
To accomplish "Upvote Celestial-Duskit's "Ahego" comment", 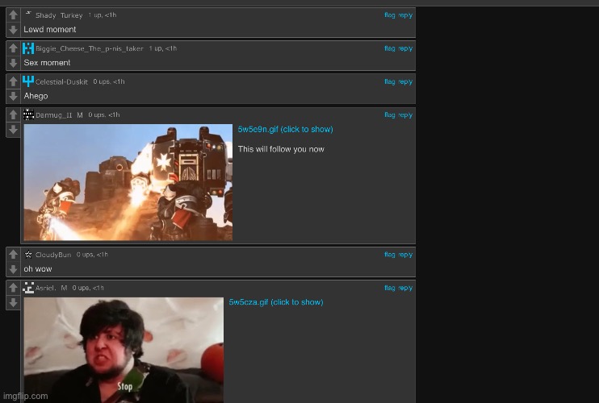I will click(14, 81).
